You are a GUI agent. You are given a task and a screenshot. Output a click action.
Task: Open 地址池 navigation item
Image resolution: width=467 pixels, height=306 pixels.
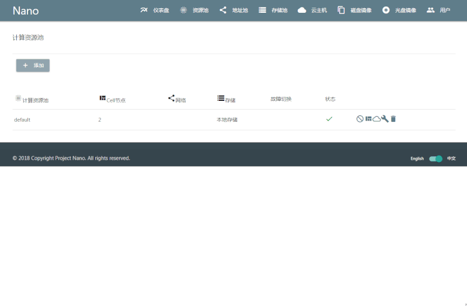(233, 10)
